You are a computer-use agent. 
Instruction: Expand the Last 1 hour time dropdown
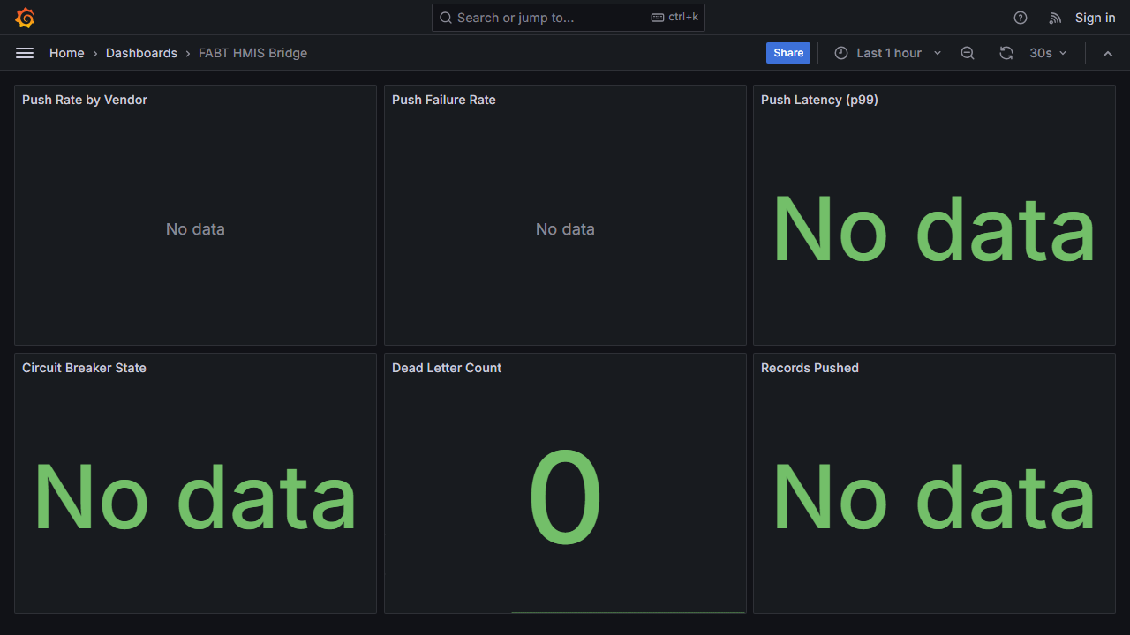click(890, 53)
